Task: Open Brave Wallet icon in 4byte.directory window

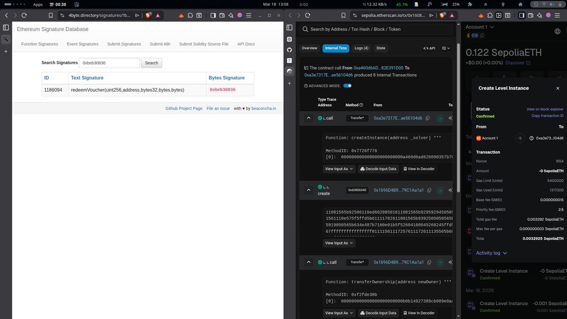Action: click(x=222, y=15)
